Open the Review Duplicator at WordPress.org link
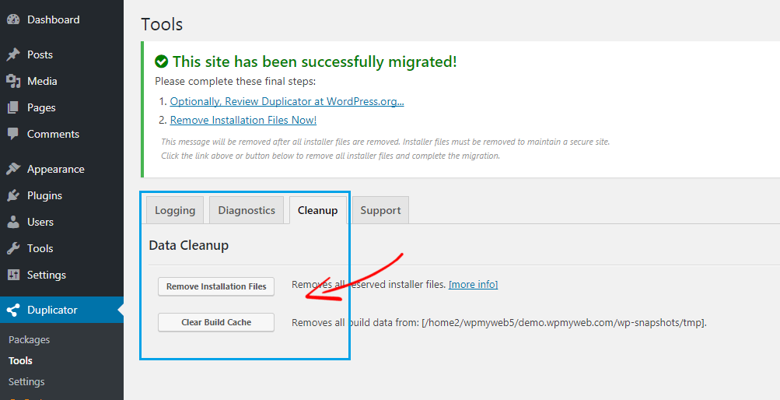This screenshot has width=780, height=400. pyautogui.click(x=287, y=101)
